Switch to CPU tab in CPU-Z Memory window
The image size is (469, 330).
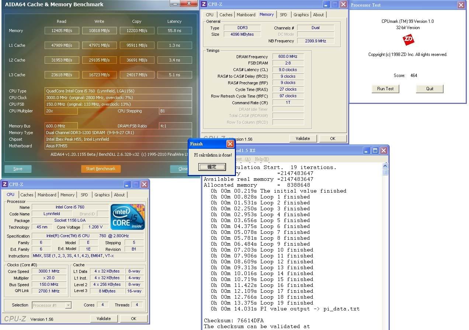(209, 15)
